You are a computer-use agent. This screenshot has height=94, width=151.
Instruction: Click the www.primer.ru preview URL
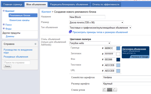point(129,53)
